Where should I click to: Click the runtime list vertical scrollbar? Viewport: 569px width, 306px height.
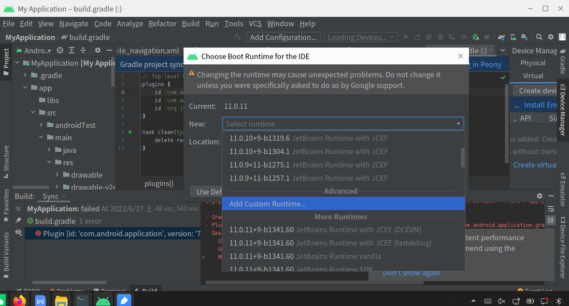coord(463,158)
